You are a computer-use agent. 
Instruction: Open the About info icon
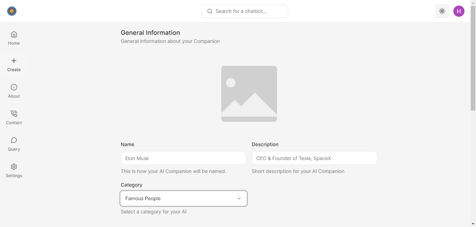[x=14, y=87]
